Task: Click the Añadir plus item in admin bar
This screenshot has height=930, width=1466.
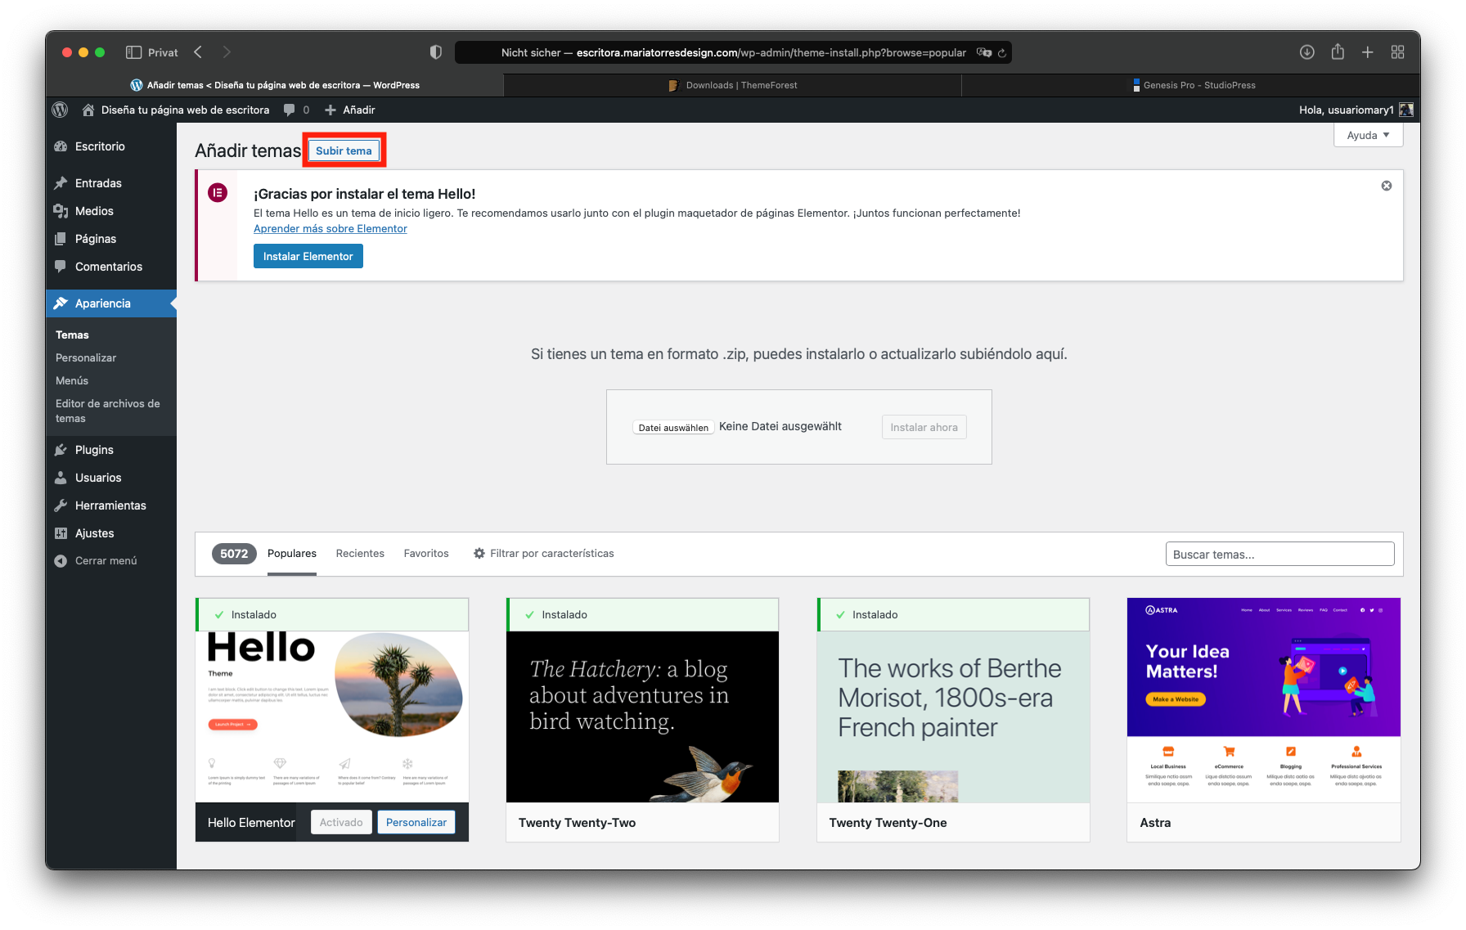Action: click(x=350, y=110)
